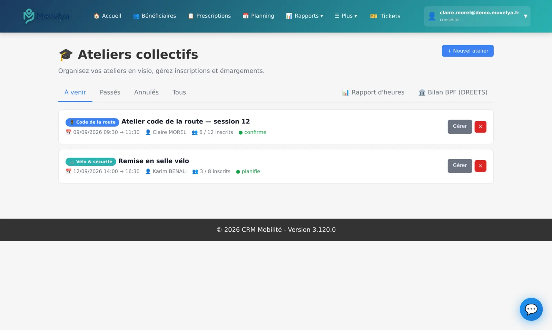The height and width of the screenshot is (330, 552).
Task: Click the Bénéficiaires people icon
Action: coord(136,16)
